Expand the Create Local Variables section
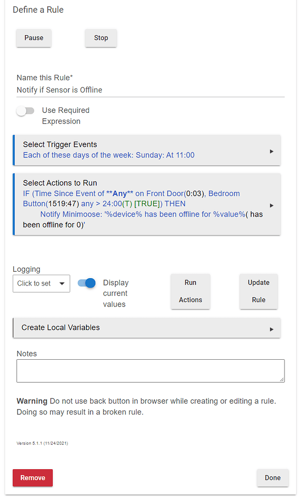This screenshot has height=500, width=302. click(x=147, y=327)
